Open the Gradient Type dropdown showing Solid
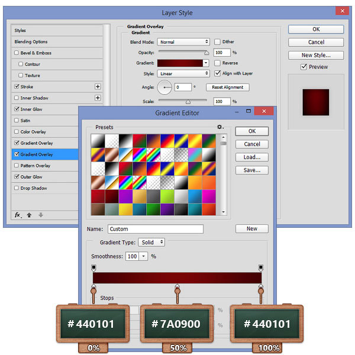Image resolution: width=355 pixels, height=355 pixels. click(x=151, y=242)
